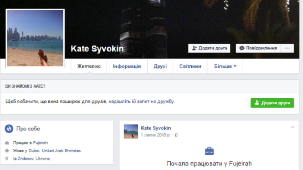Click the briefcase icon next to Працює в Fujeirah
The image size is (303, 170).
pos(7,143)
